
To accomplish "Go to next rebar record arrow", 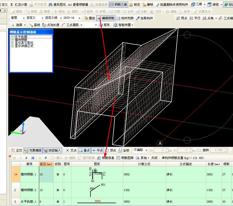I will coord(27,158).
